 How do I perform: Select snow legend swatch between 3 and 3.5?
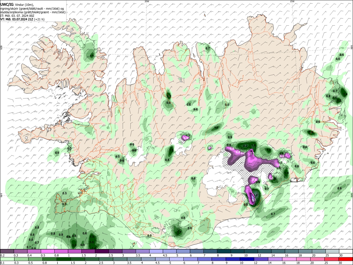[x=129, y=251]
